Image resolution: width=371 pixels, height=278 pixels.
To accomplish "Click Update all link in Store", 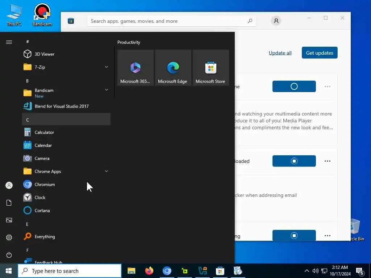I will tap(280, 53).
